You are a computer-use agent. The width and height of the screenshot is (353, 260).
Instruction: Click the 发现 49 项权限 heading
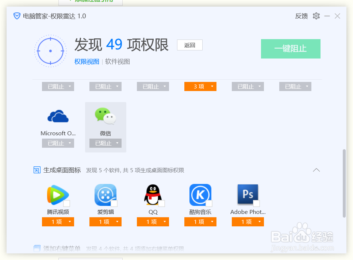[x=121, y=45]
